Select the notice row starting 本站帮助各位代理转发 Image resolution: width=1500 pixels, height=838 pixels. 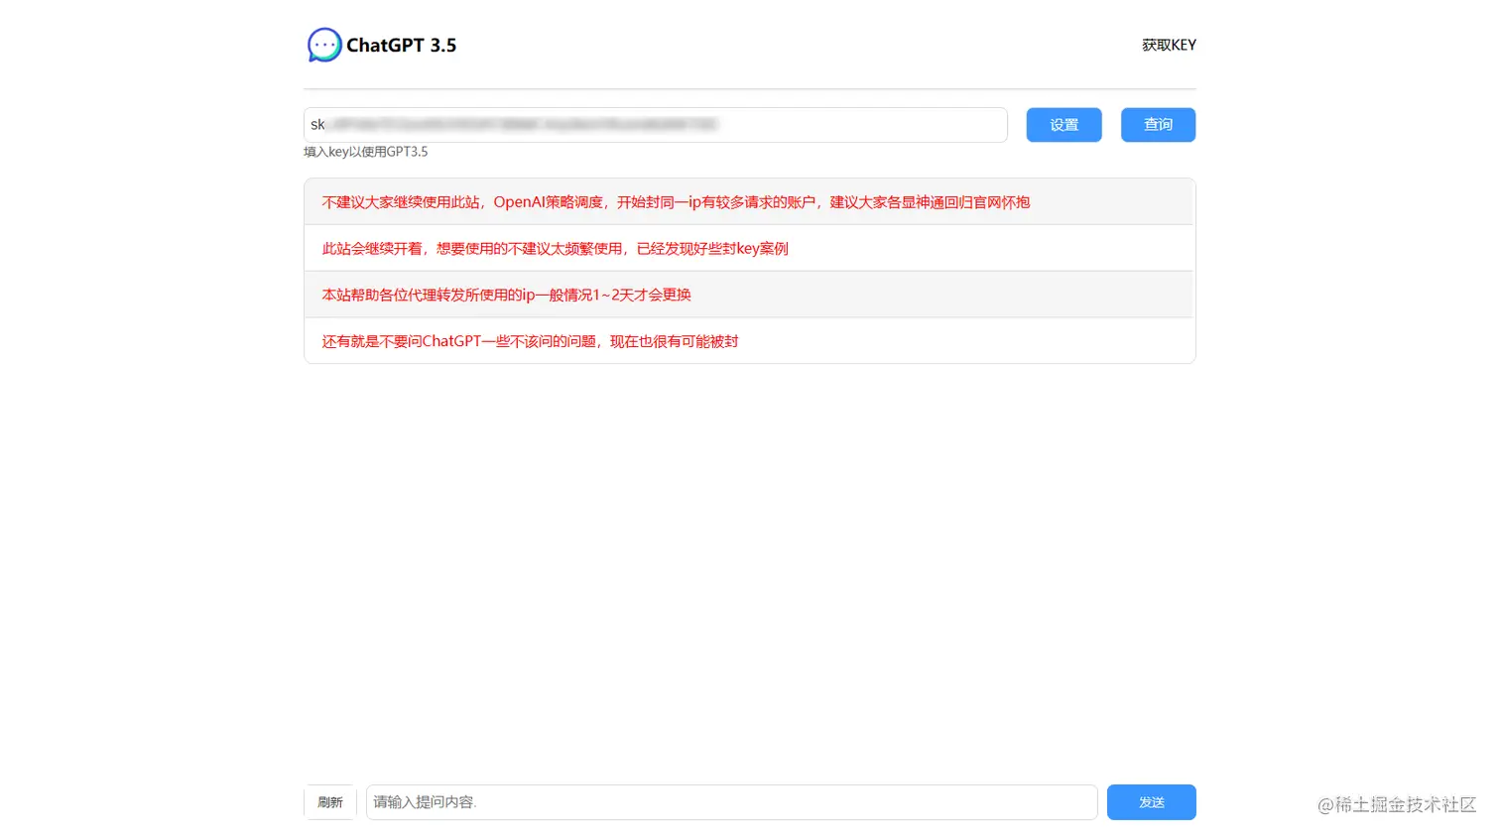pyautogui.click(x=749, y=295)
